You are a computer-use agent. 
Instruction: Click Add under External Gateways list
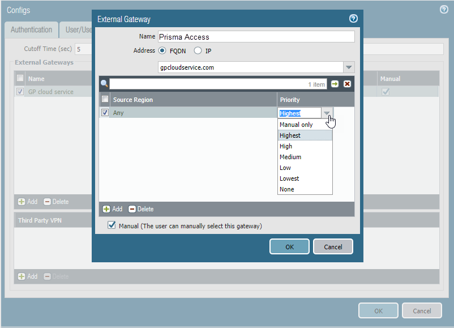(28, 202)
